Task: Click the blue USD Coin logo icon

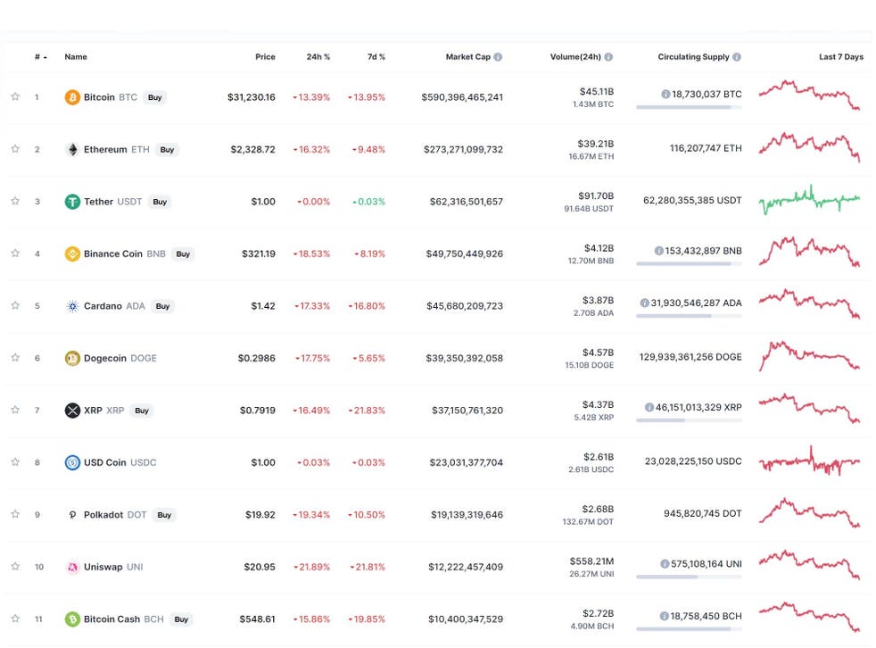Action: (72, 462)
